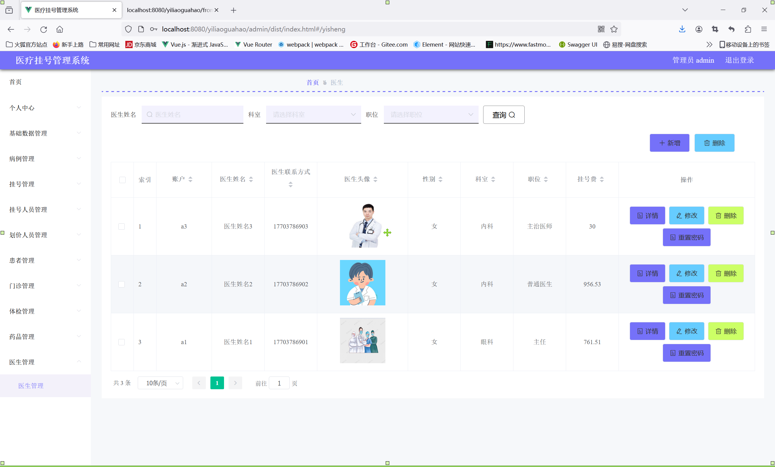Screen dimensions: 775x467
Task: Click the home icon in browser toolbar
Action: [60, 29]
